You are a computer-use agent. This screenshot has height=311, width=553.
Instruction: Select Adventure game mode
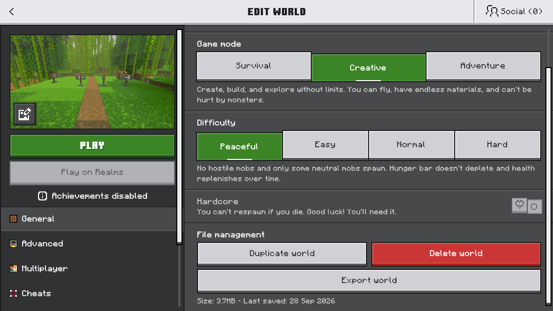[483, 66]
